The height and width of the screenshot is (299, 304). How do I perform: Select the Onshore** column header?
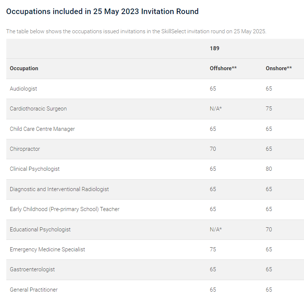[x=279, y=68]
